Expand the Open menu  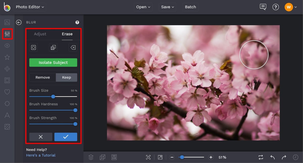click(x=143, y=7)
